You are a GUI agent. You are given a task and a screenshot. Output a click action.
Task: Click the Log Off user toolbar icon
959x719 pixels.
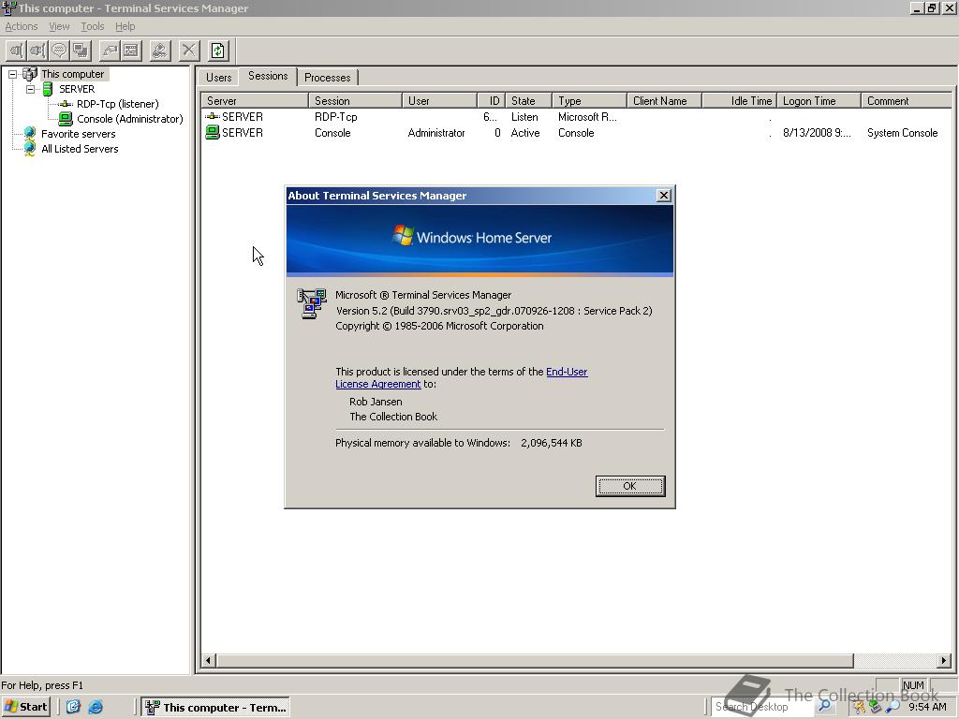[160, 51]
